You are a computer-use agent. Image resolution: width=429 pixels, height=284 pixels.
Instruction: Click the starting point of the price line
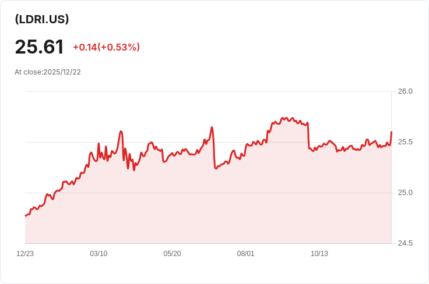coord(26,216)
